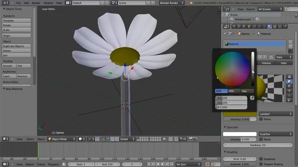Viewport: 298px width, 167px height.
Task: Open the All Scenes outliner dropdown
Action: click(x=270, y=9)
